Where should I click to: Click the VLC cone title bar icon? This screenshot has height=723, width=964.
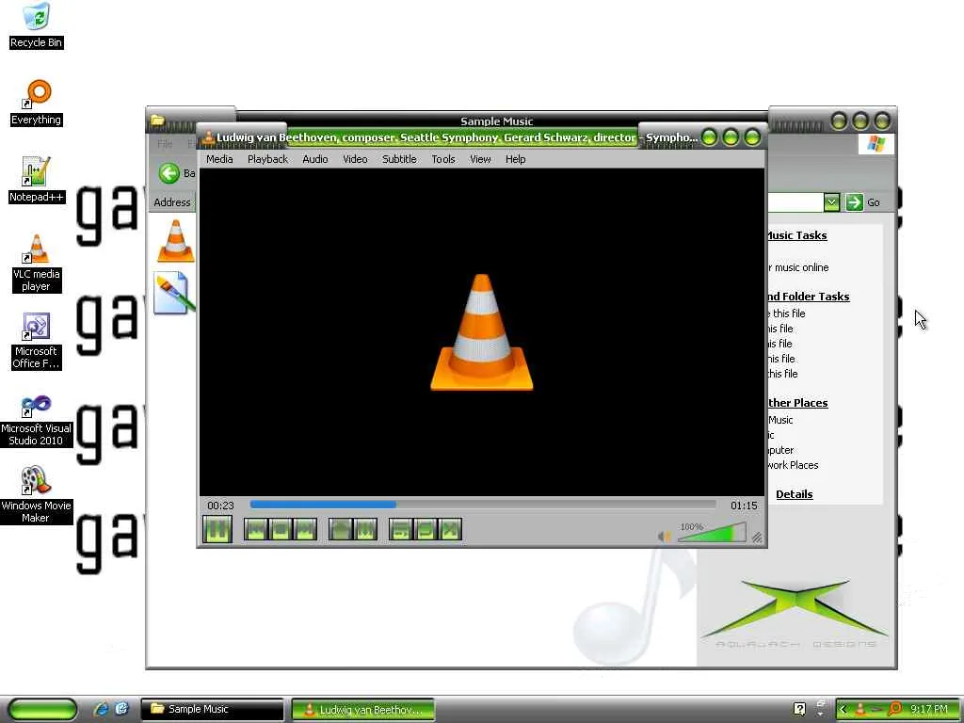[x=208, y=137]
